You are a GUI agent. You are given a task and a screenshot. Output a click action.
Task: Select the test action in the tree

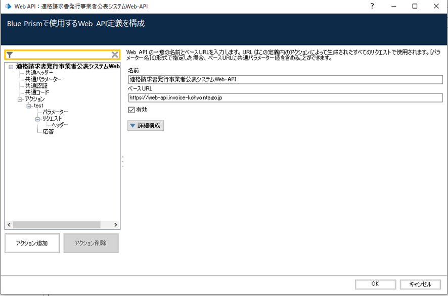pyautogui.click(x=38, y=106)
